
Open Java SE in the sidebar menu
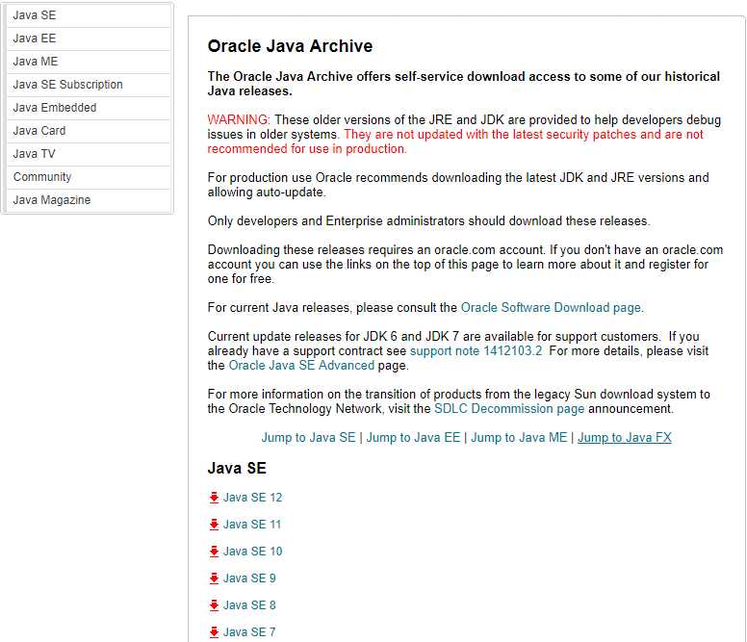[89, 15]
